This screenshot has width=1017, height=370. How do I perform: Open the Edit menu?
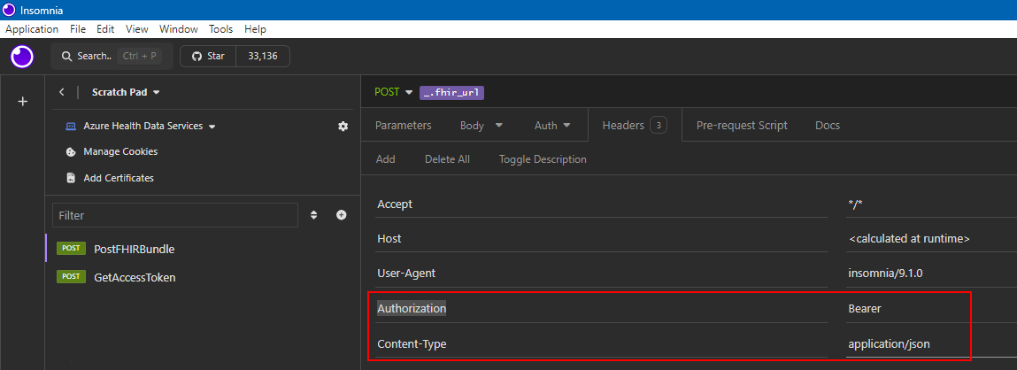(105, 29)
